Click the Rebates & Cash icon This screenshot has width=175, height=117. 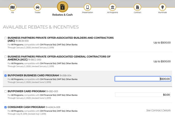(63, 7)
